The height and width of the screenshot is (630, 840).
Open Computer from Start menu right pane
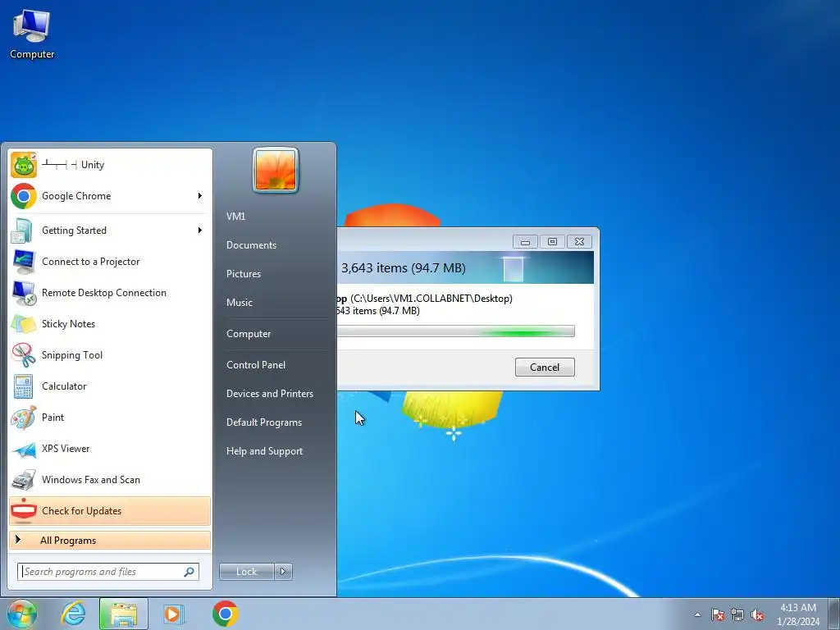click(x=249, y=334)
